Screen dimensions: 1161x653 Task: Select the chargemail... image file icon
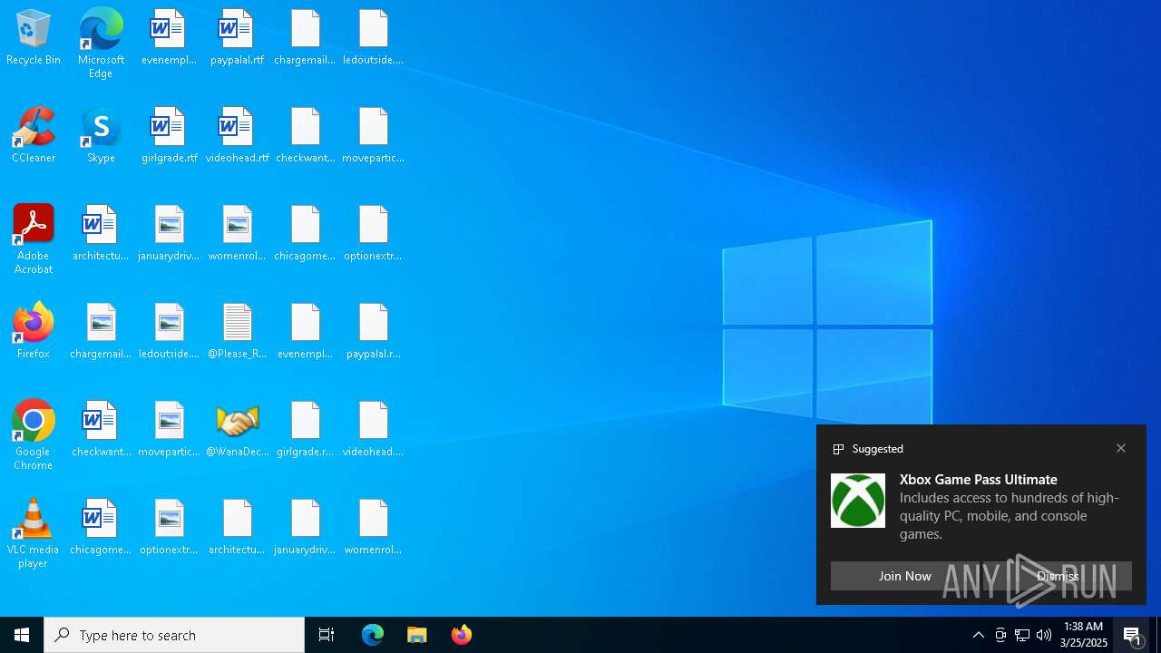coord(101,332)
